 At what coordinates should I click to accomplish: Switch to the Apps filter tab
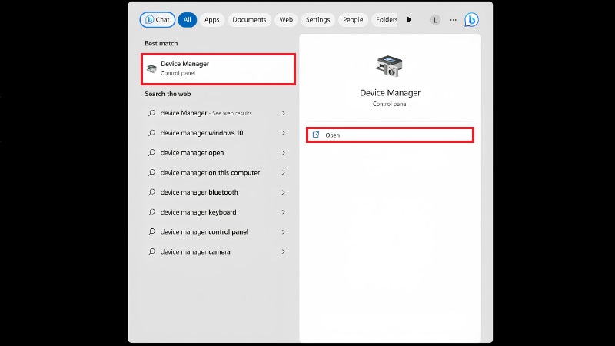[x=212, y=20]
